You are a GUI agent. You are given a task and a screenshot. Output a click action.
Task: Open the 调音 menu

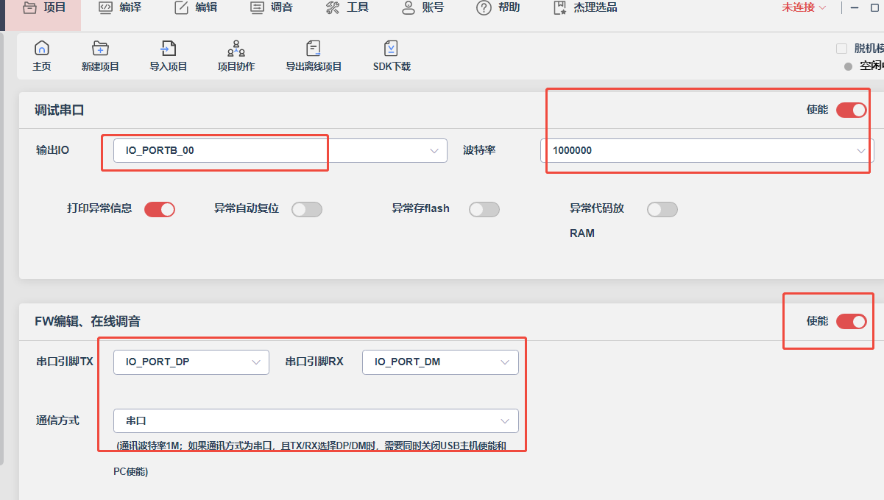271,8
